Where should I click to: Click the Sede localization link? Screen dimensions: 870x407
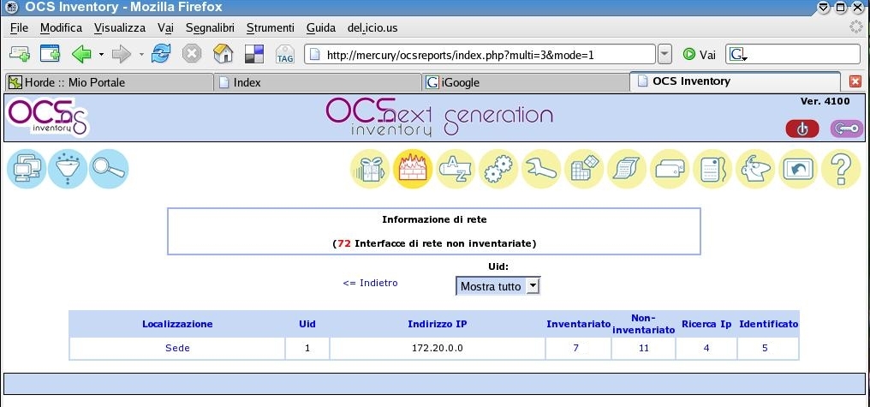click(x=177, y=348)
